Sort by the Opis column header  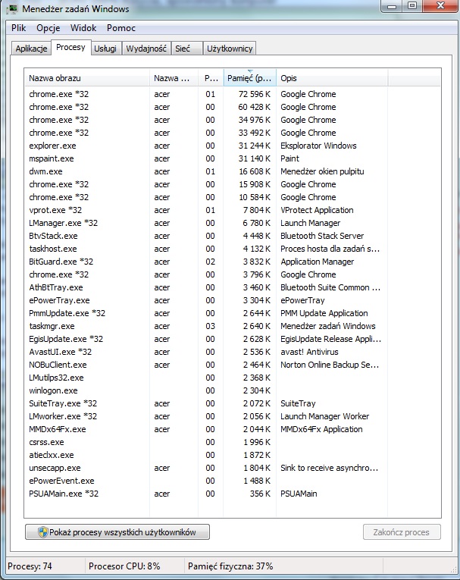332,78
